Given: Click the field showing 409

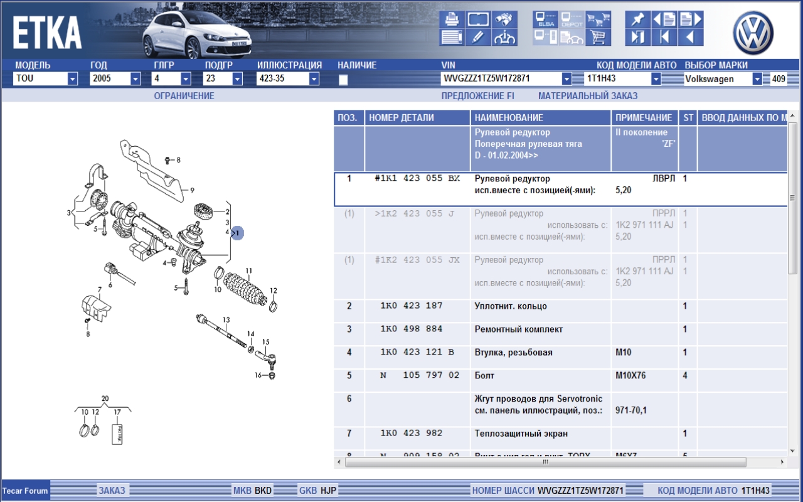Looking at the screenshot, I should click(779, 79).
